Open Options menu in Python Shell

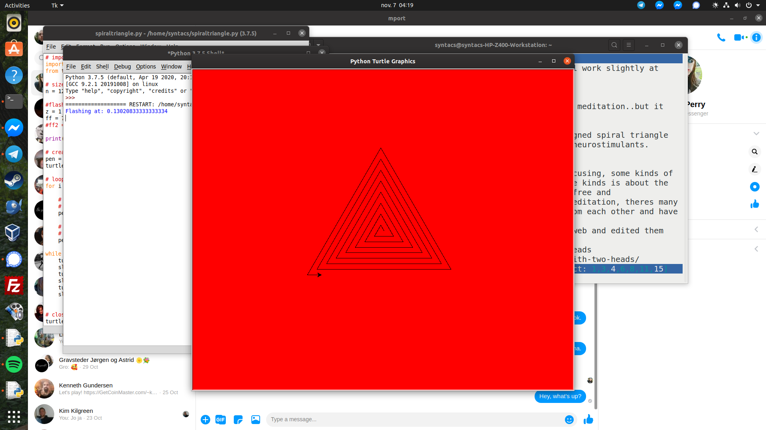coord(146,66)
